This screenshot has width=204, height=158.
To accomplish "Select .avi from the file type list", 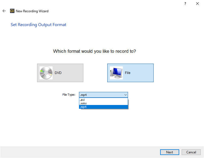I will [x=103, y=100].
